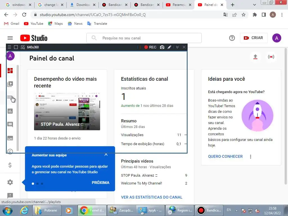288x216 pixels.
Task: Click the Go live broadcast icon
Action: coord(271,57)
